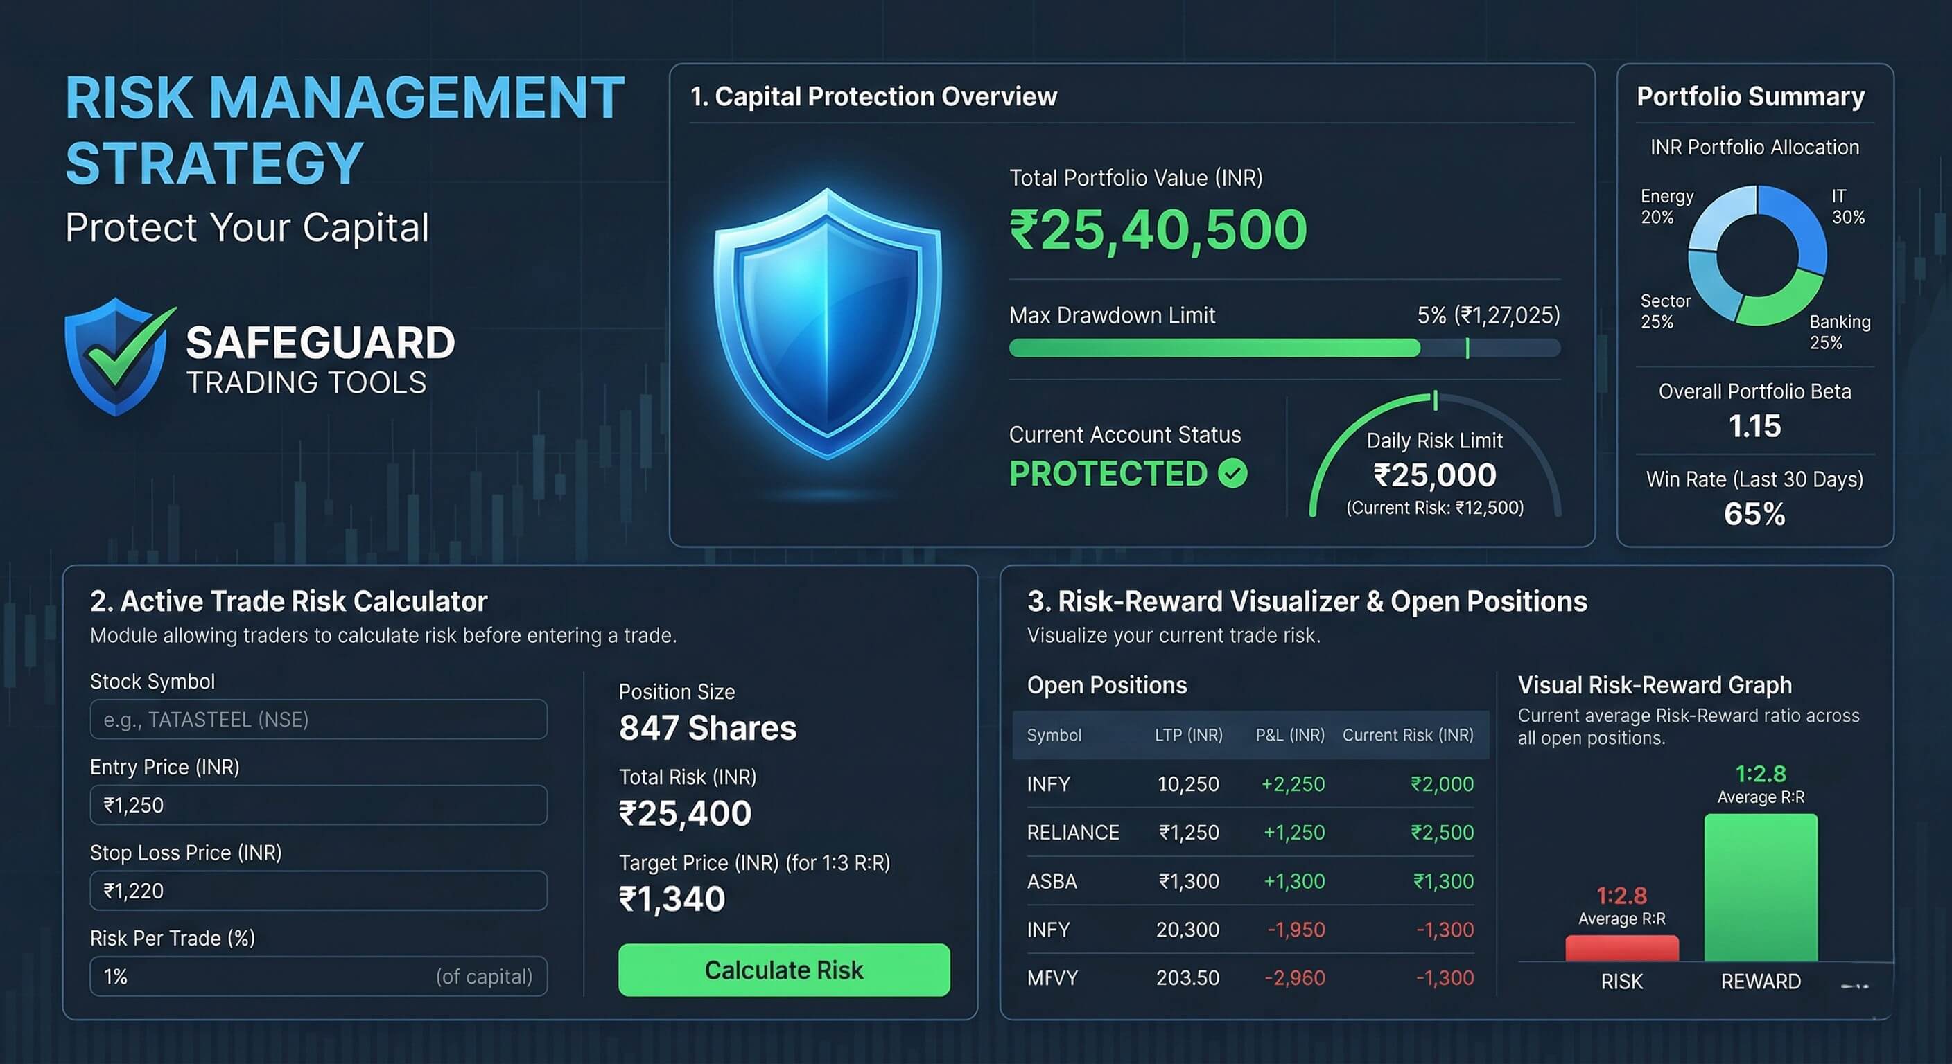Click the Stock Symbol input field
1952x1064 pixels.
click(318, 720)
